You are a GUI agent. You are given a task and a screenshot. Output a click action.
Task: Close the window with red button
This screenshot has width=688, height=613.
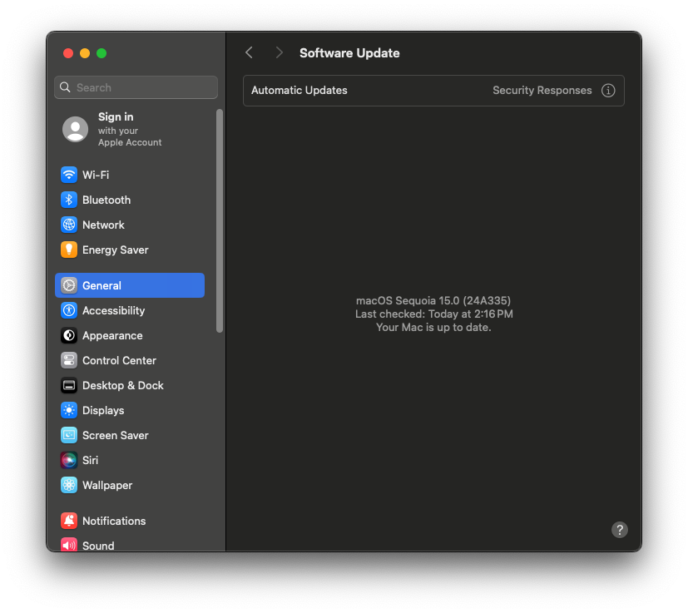pos(68,53)
